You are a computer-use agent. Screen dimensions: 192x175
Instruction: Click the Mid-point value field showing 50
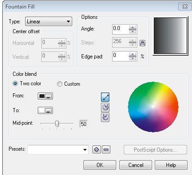point(83,124)
